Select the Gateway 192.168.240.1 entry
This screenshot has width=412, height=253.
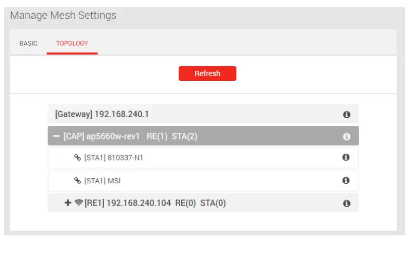click(102, 115)
